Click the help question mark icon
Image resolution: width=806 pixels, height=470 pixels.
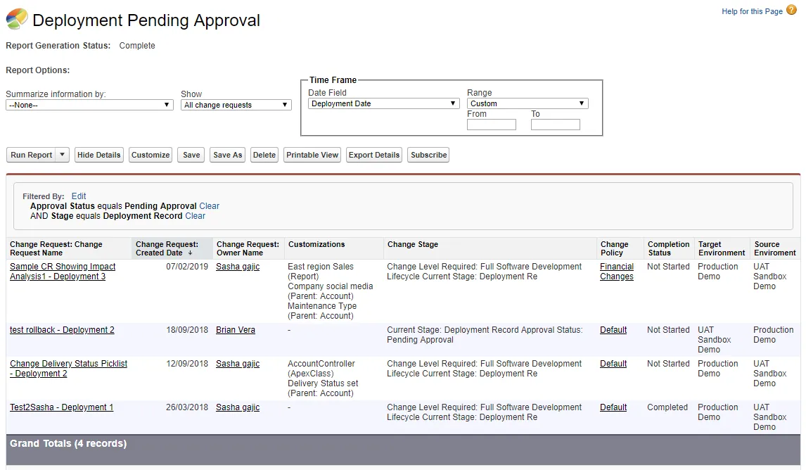[x=791, y=10]
